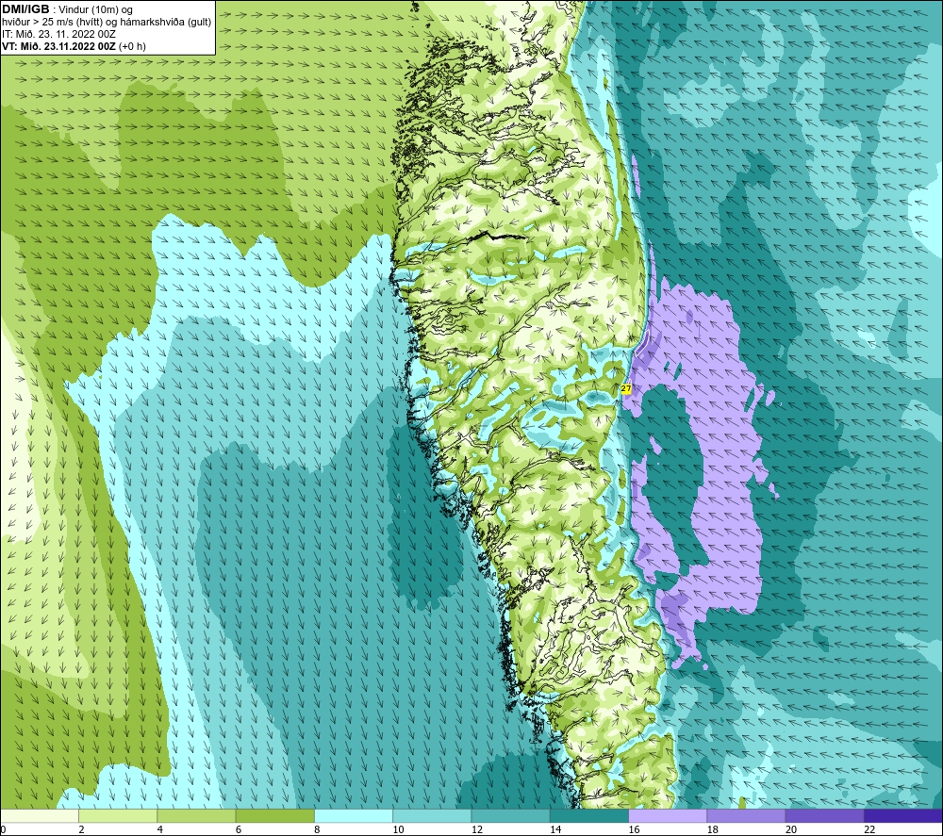Click the '(+0 h)' forecast offset text

click(x=132, y=46)
